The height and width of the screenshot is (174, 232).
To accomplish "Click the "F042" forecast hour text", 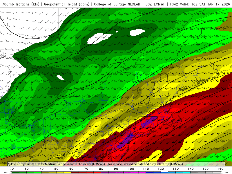I will (174, 4).
